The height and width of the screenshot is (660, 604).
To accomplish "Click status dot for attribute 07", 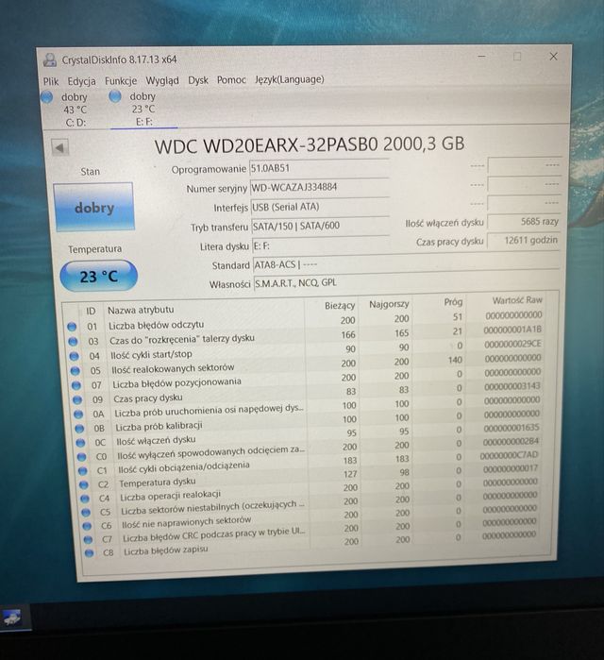I will pos(76,385).
